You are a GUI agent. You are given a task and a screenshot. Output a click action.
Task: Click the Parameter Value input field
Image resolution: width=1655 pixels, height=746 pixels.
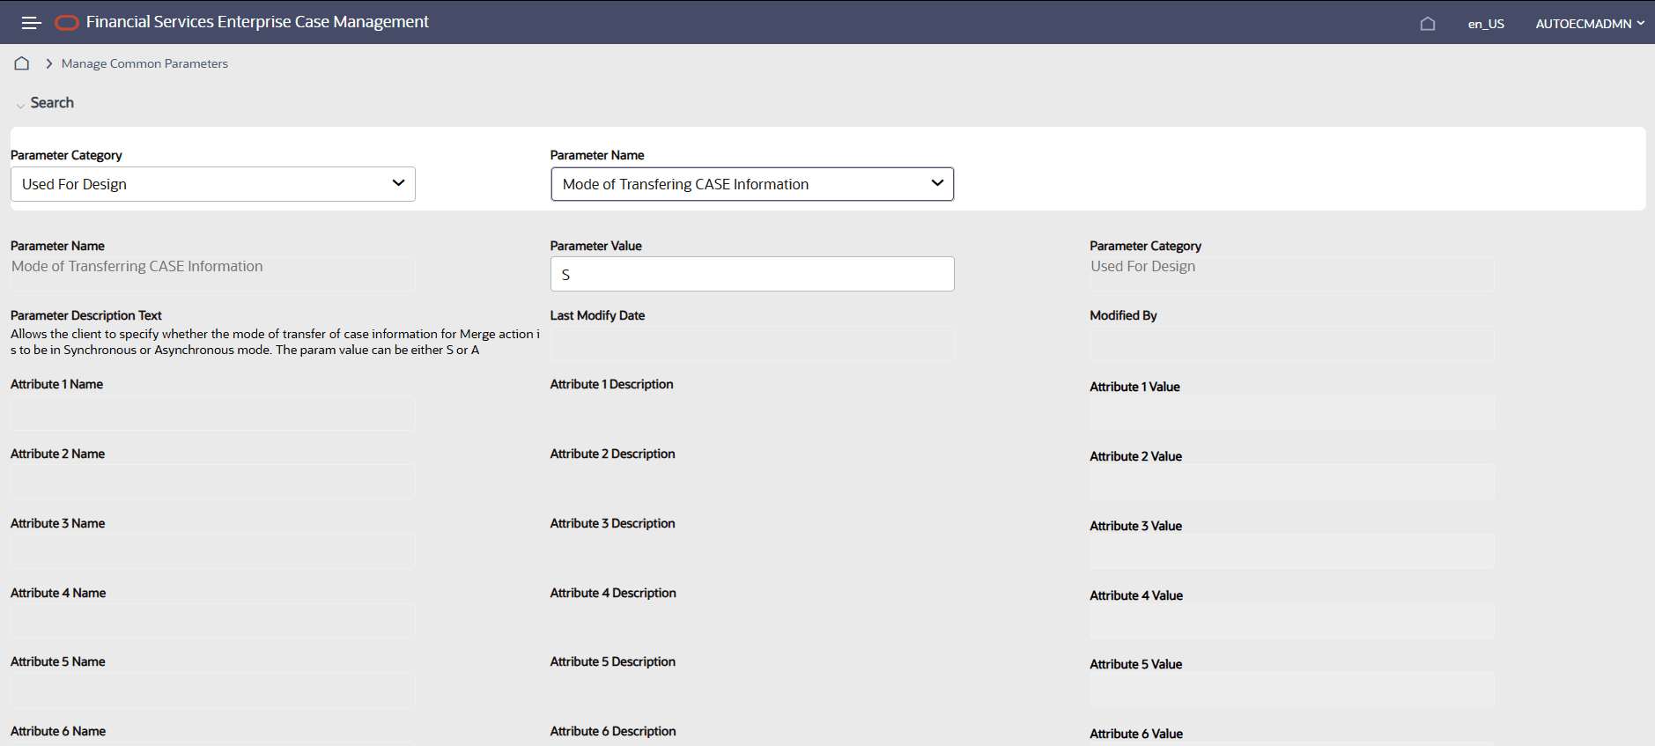point(752,274)
